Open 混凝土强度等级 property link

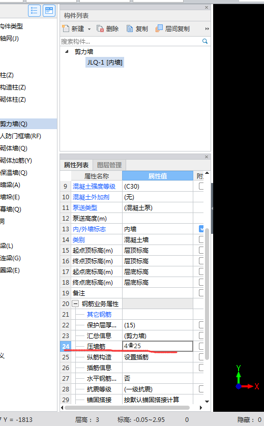point(94,187)
